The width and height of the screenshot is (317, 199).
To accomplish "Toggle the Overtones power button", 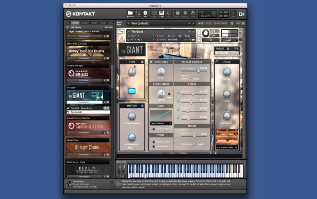I will (x=151, y=62).
